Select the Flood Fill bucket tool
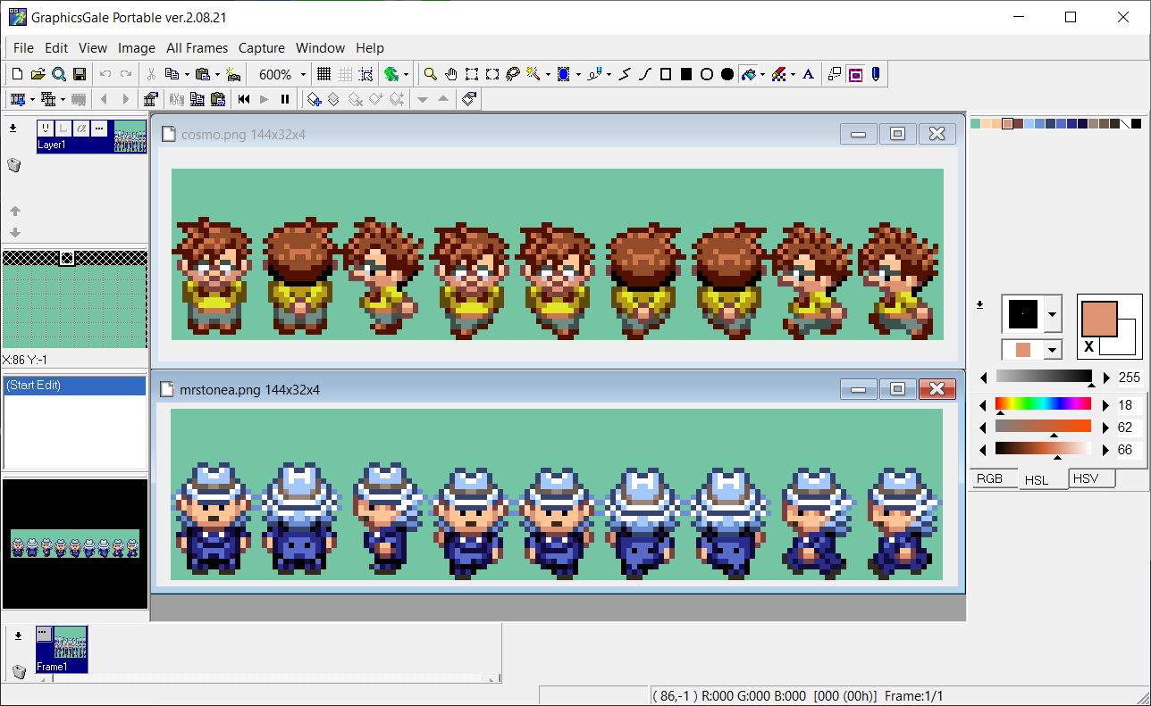The width and height of the screenshot is (1151, 706). coord(748,74)
